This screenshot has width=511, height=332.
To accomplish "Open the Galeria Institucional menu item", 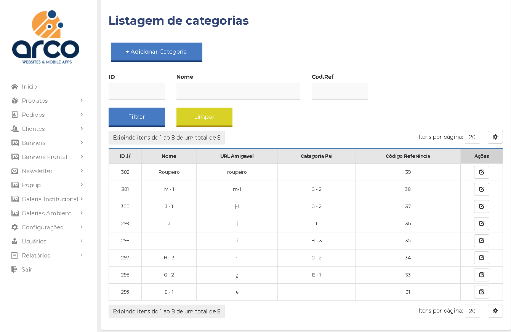I will point(50,199).
